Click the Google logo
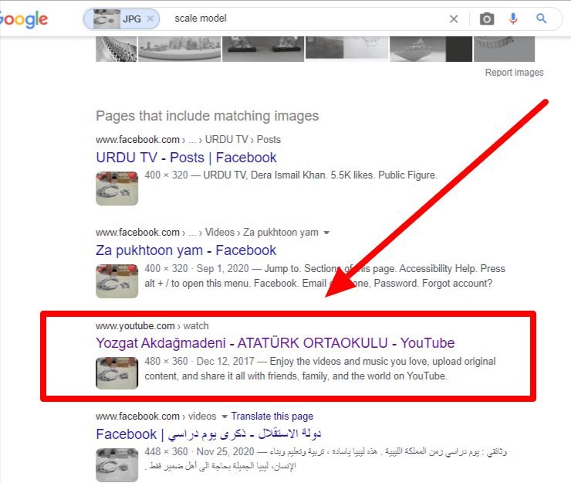 (23, 20)
